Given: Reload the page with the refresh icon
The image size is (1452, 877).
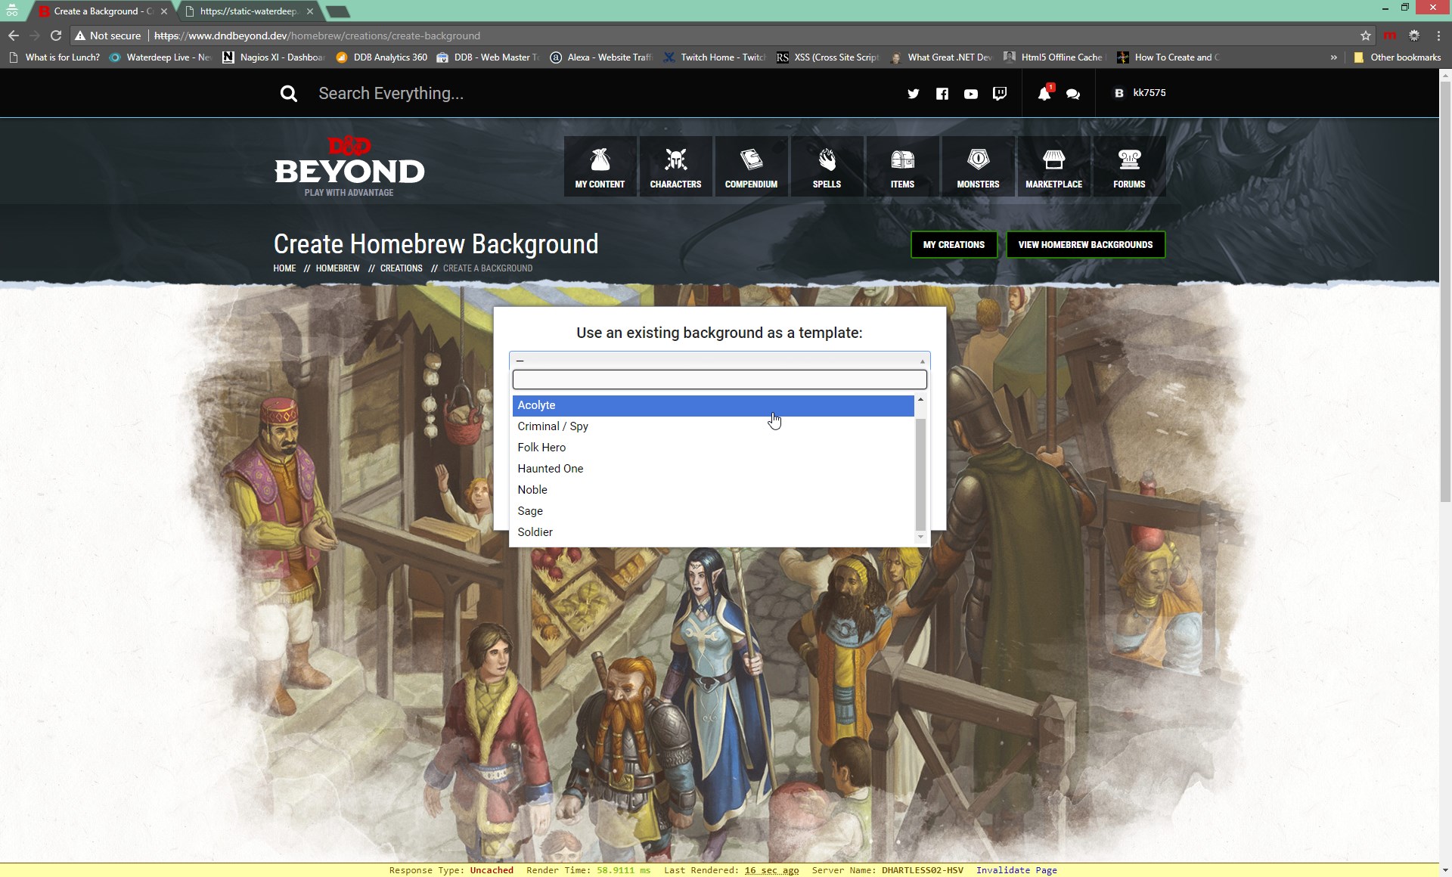Looking at the screenshot, I should pos(55,36).
